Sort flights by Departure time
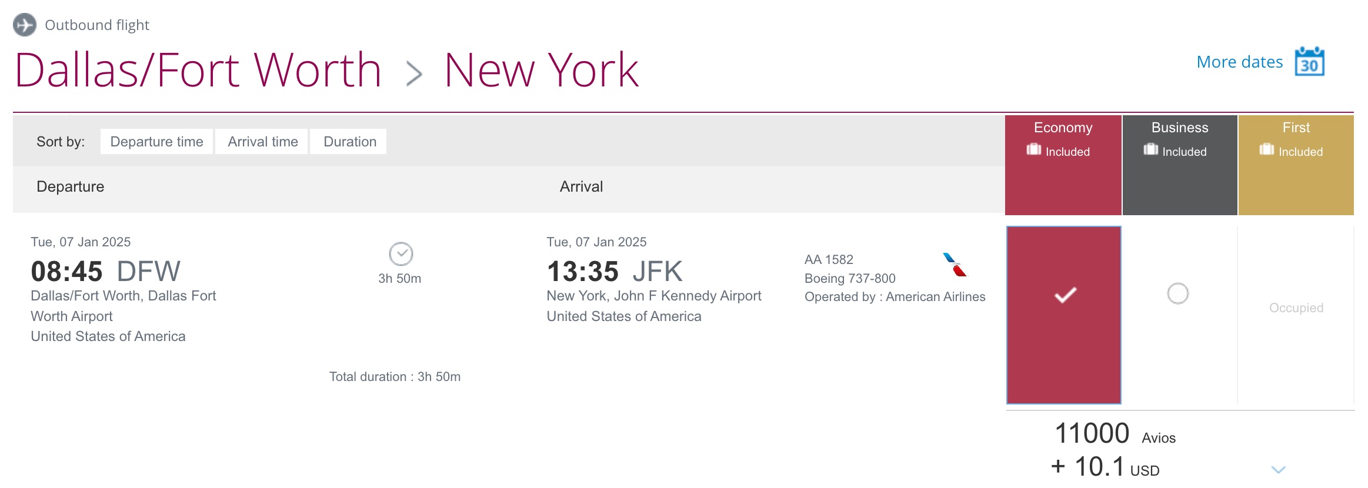Viewport: 1368px width, 488px height. pos(156,141)
